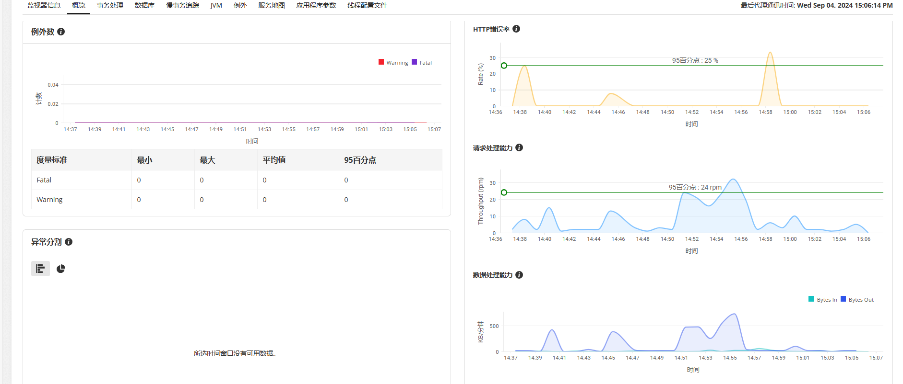Switch 异常分割 to bar chart view
The height and width of the screenshot is (384, 903).
[x=40, y=269]
